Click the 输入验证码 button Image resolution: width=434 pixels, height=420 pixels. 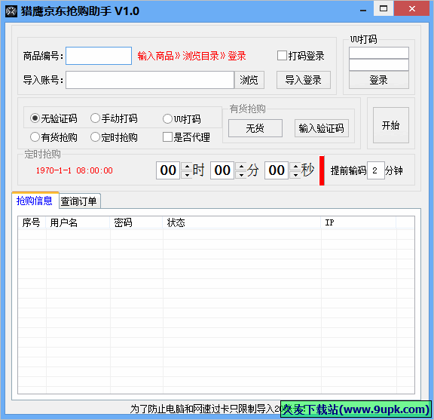321,128
